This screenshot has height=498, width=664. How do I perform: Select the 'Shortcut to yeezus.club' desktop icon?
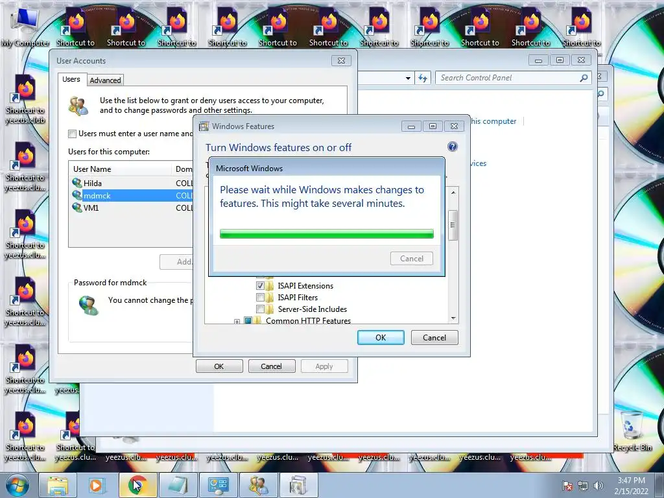[25, 100]
